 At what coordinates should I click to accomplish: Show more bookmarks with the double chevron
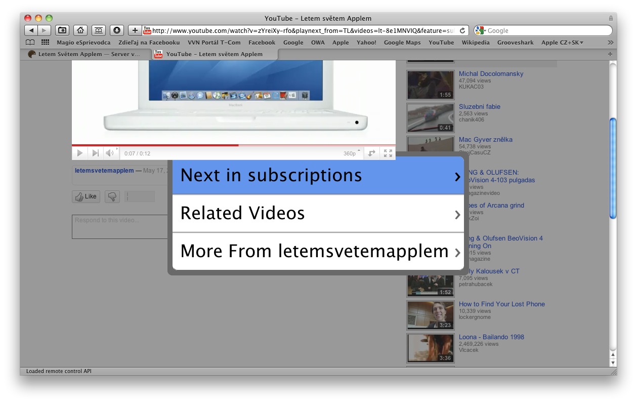click(x=610, y=43)
